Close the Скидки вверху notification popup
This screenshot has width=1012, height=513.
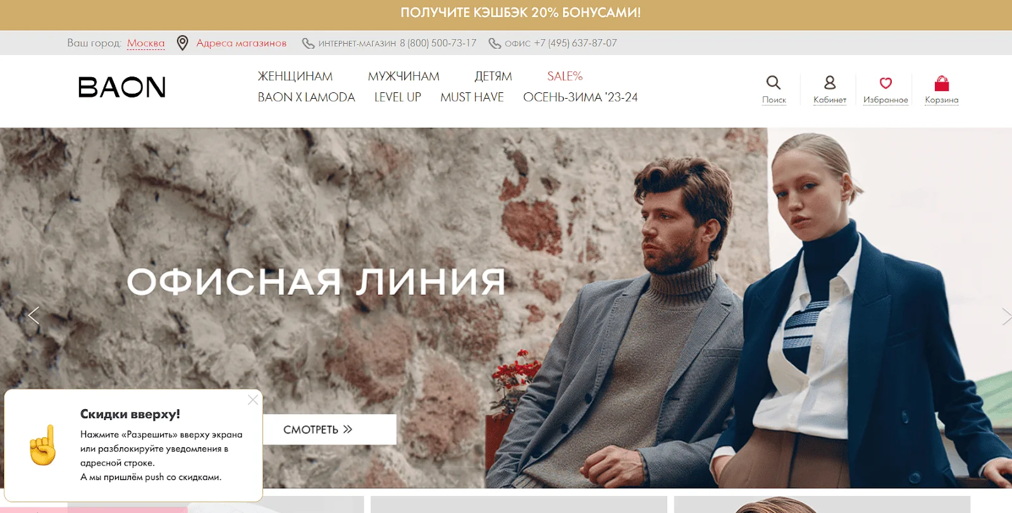point(253,400)
